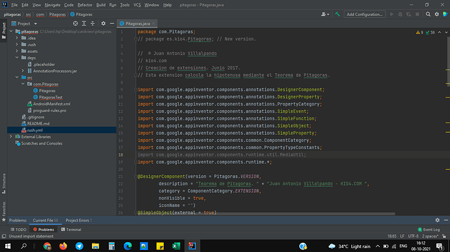Click com breadcrumb in navigation bar
Screen dimensions: 450x252
pos(40,14)
